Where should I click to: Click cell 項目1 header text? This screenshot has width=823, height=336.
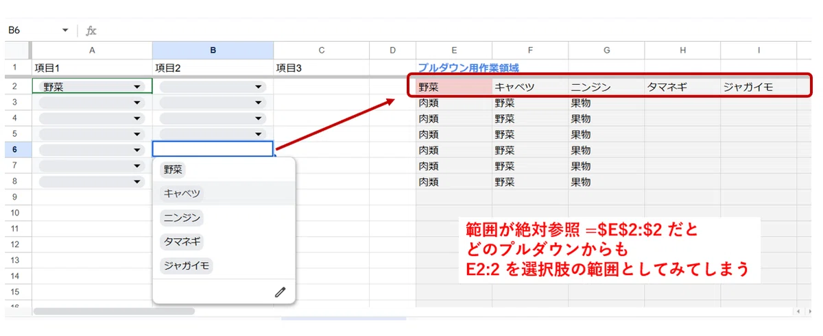point(47,68)
